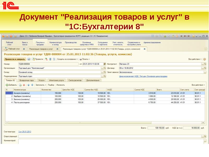Open date picker calendar icon next to date field
This screenshot has width=209, height=157.
coord(105,64)
